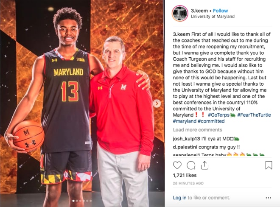Open the three-dot more options menu

[268, 198]
